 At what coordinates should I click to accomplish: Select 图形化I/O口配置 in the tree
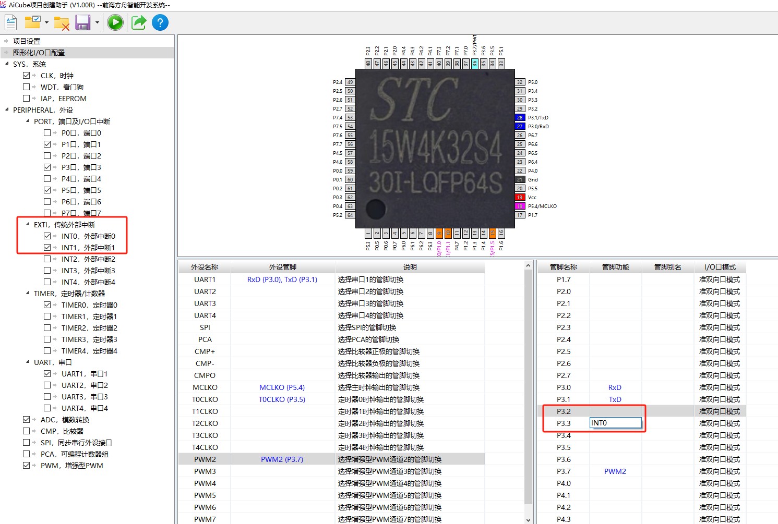39,53
